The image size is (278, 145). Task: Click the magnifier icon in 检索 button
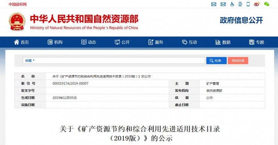point(211,61)
